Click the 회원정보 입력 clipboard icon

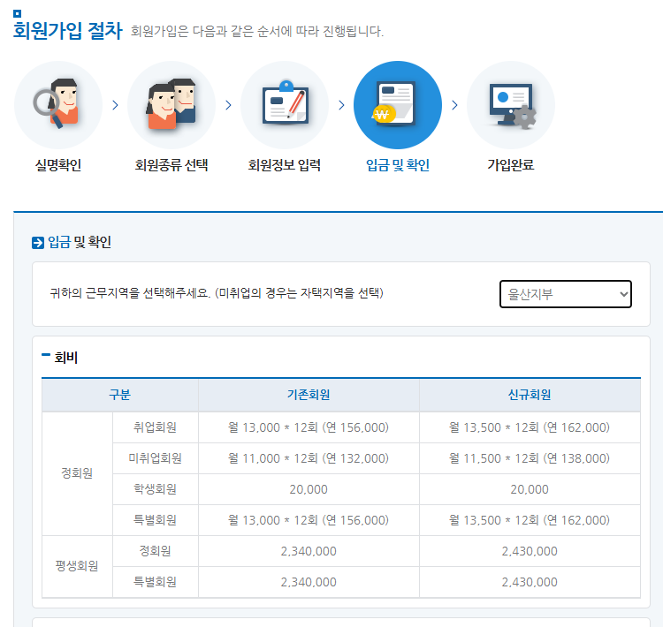click(285, 105)
